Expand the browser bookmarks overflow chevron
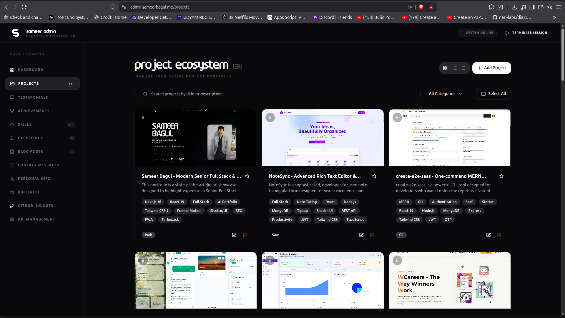This screenshot has height=318, width=565. coord(554,17)
